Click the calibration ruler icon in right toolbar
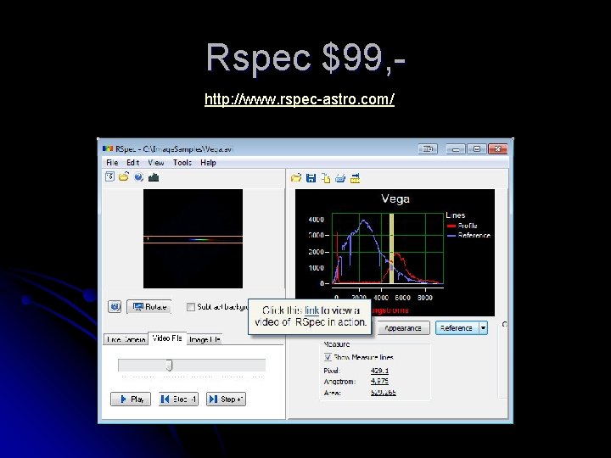This screenshot has width=611, height=458. (355, 178)
